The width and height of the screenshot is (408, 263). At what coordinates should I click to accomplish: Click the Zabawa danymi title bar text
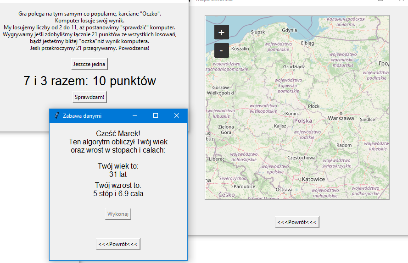[82, 116]
